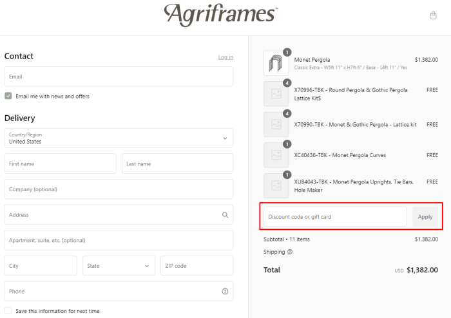Focus the First name field

click(x=60, y=164)
